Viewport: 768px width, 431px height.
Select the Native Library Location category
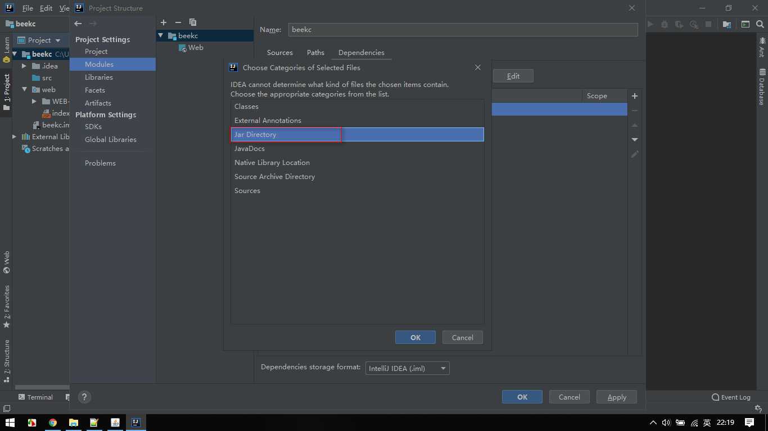[x=358, y=163]
